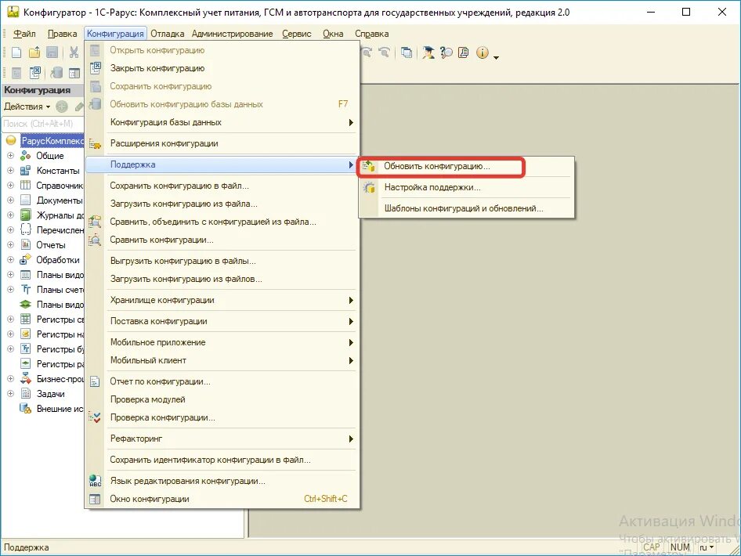Click the Syntax assistant graduate icon
This screenshot has width=741, height=556.
428,52
